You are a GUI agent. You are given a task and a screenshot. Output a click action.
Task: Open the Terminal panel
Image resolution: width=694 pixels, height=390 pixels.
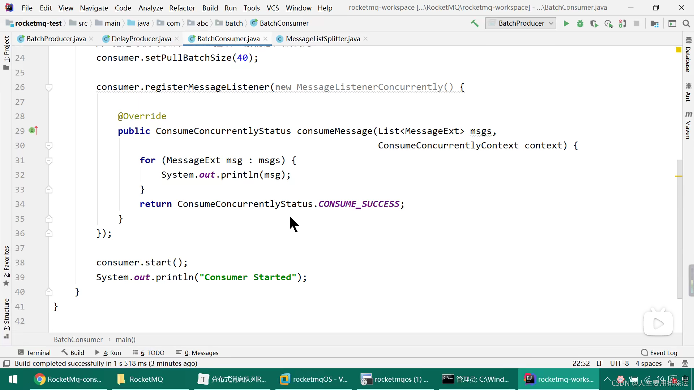pyautogui.click(x=34, y=352)
